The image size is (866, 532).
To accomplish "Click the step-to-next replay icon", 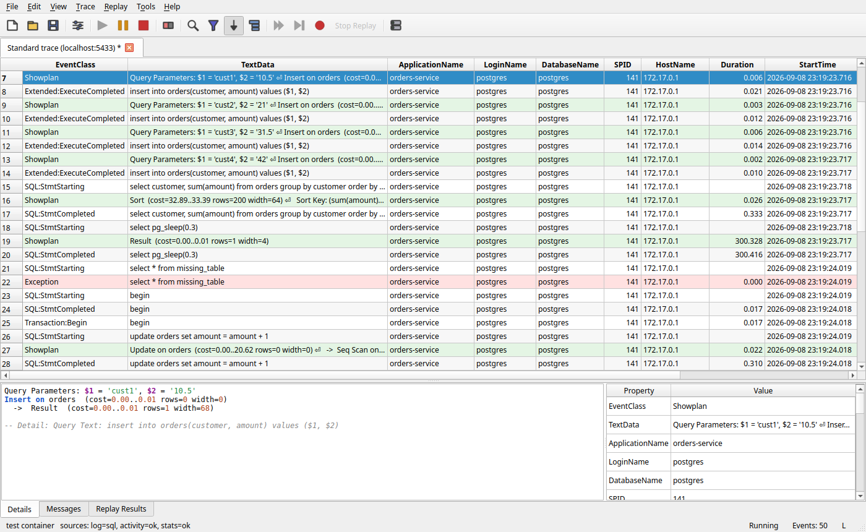I will [299, 25].
